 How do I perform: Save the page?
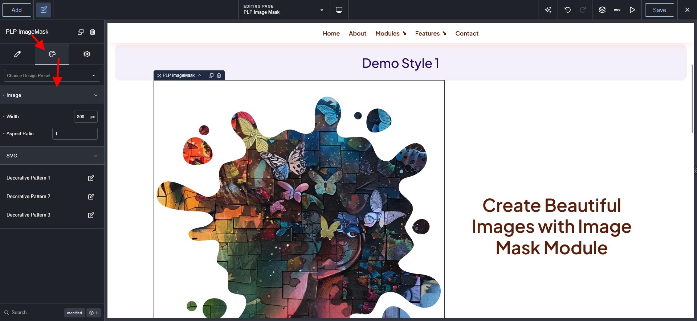(x=659, y=10)
